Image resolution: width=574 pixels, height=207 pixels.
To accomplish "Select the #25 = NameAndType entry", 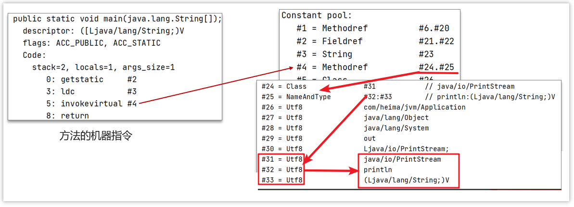I will 296,97.
